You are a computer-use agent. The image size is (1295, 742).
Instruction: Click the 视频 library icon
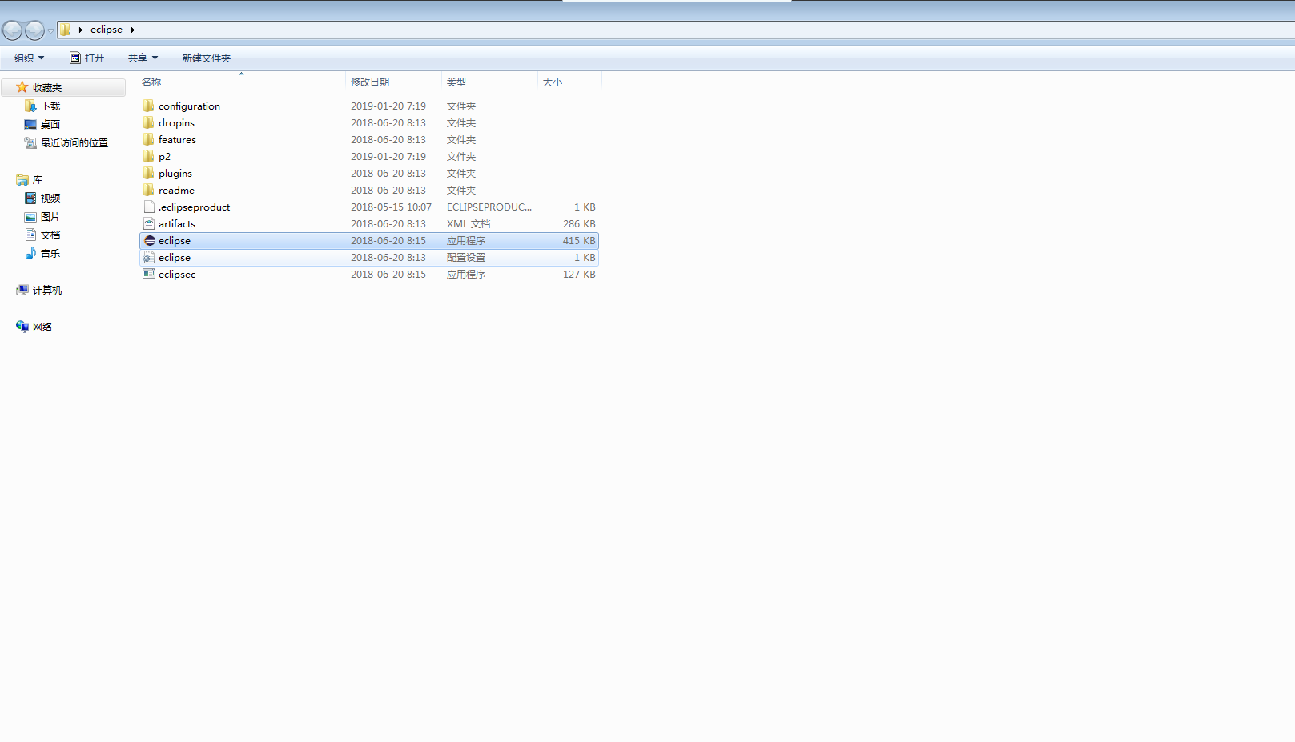pos(30,198)
